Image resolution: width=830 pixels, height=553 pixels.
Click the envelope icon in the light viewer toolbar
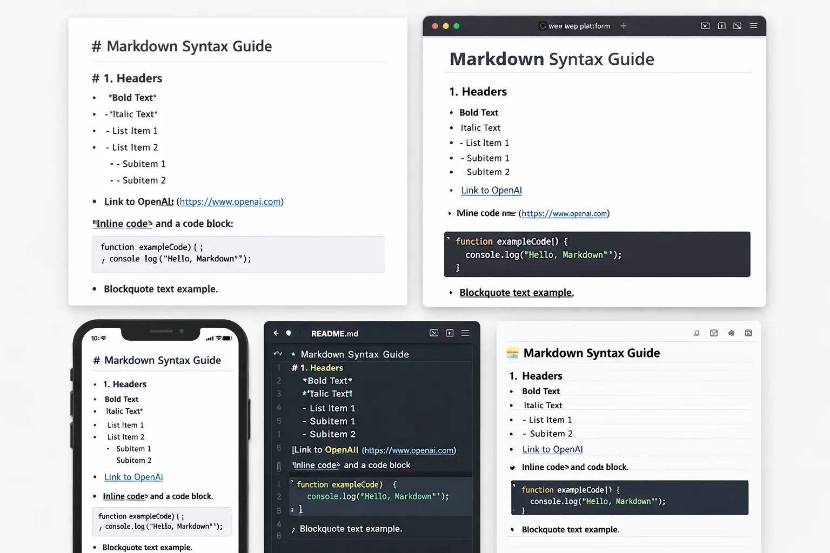[714, 333]
